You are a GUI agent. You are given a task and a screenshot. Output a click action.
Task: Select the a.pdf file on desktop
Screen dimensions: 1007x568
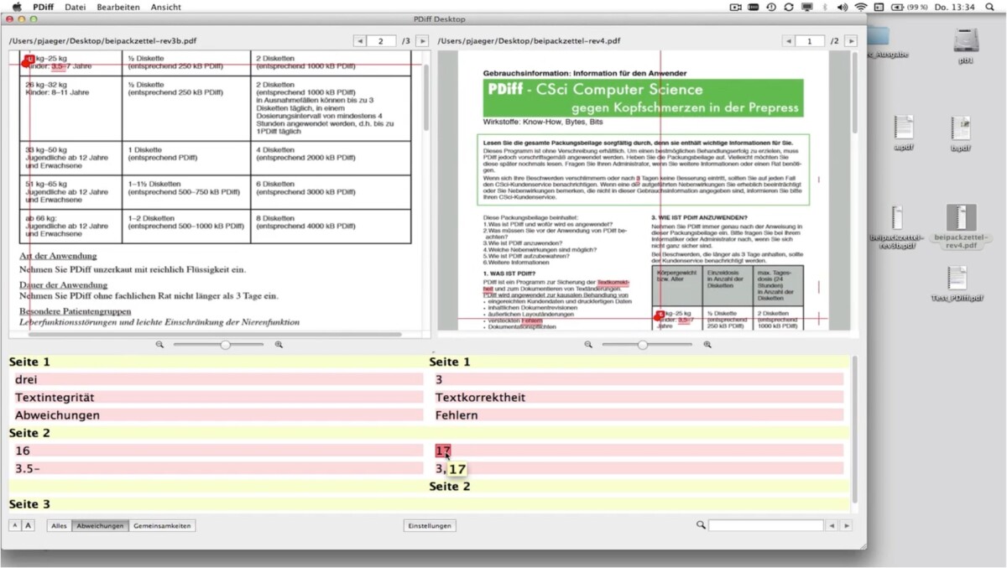[903, 133]
